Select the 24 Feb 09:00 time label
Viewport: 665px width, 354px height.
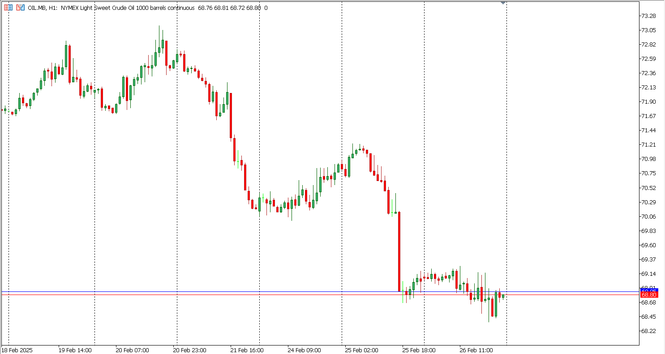304,350
